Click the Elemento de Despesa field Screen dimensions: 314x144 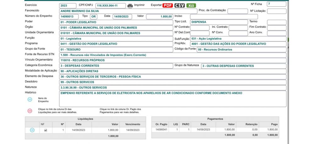tap(173, 77)
